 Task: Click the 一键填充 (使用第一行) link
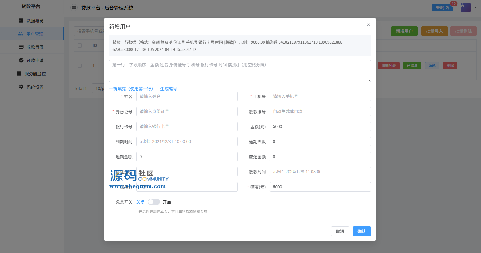131,89
